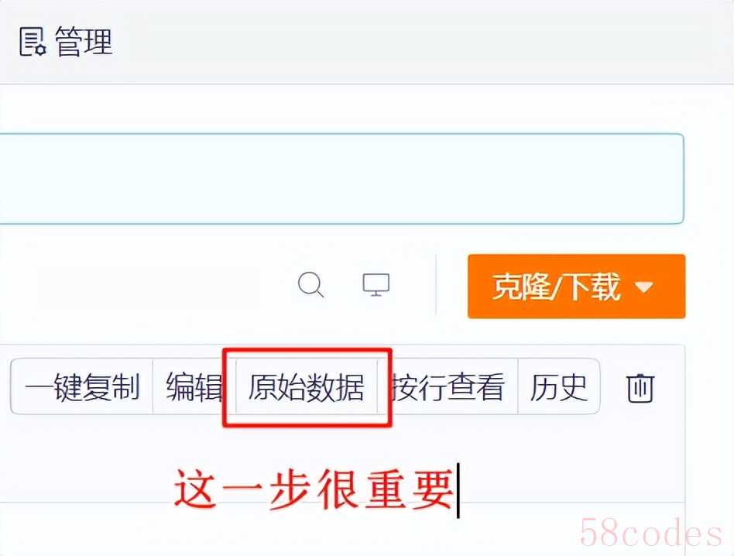734x556 pixels.
Task: Open the monitor Web IDE icon
Action: [376, 284]
